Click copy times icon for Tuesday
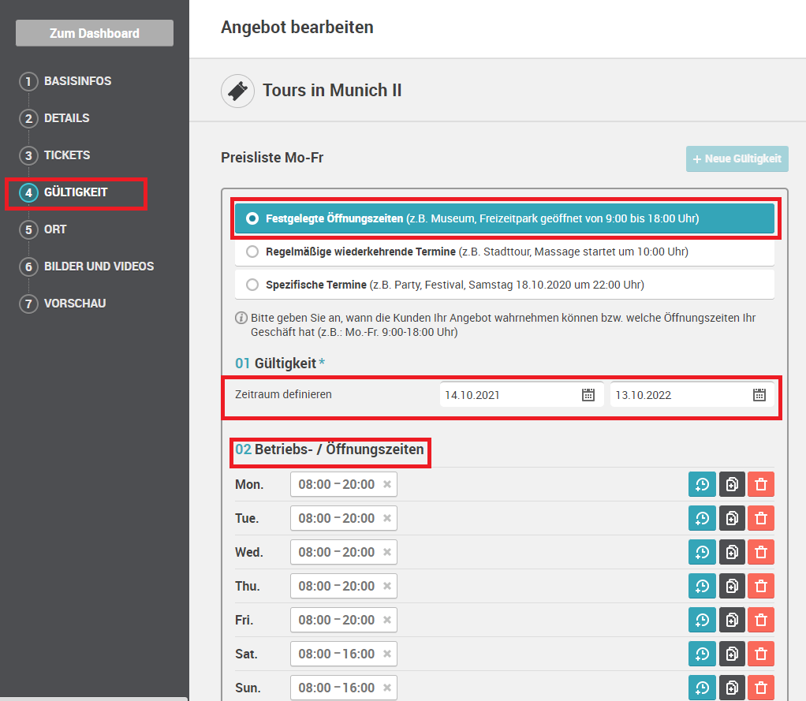 (732, 518)
